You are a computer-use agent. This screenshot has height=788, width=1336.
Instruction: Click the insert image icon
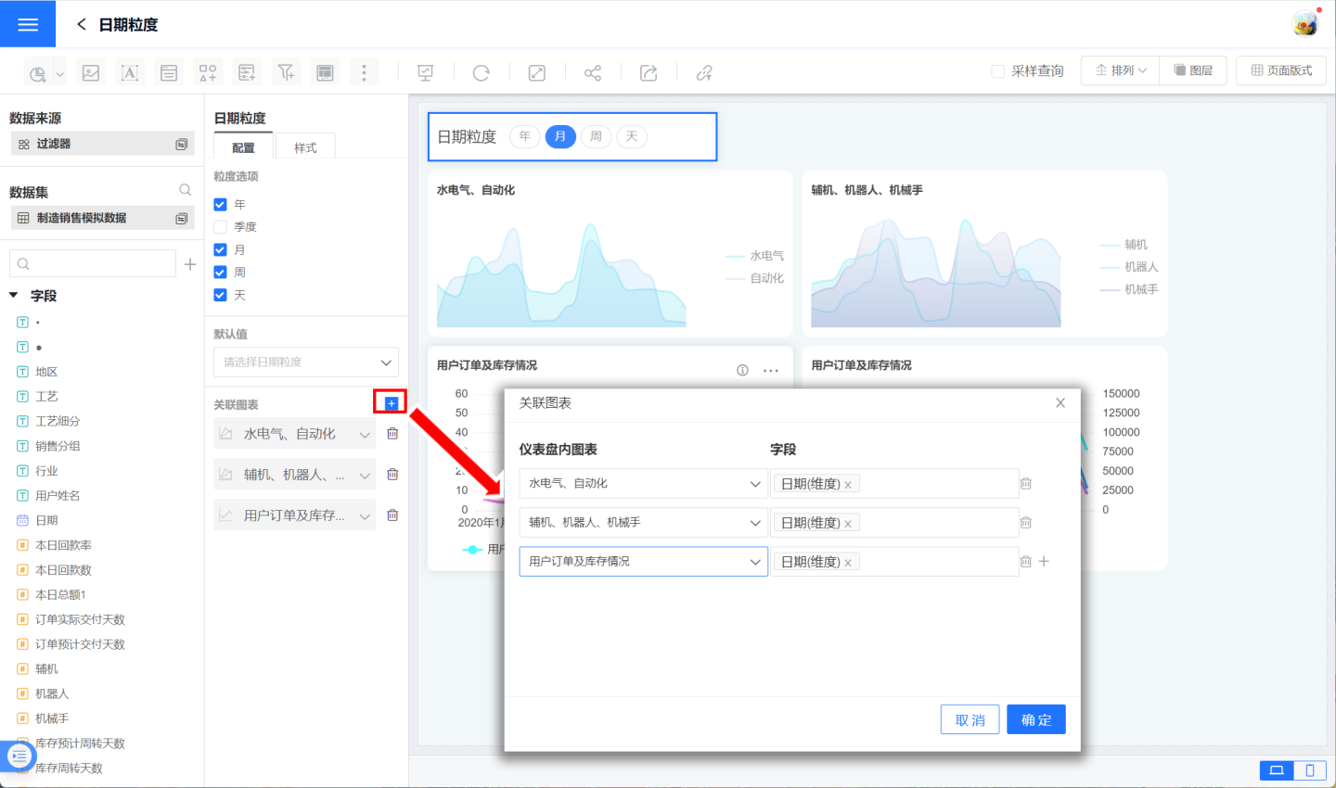coord(91,72)
